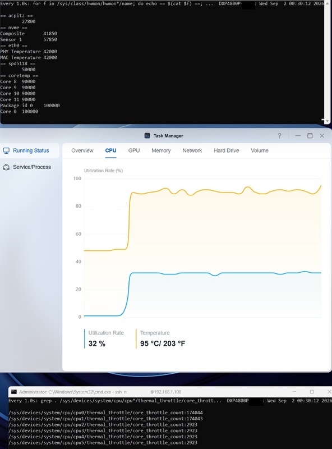Switch to the Overview tab
Screen dimensions: 332x449
82,150
